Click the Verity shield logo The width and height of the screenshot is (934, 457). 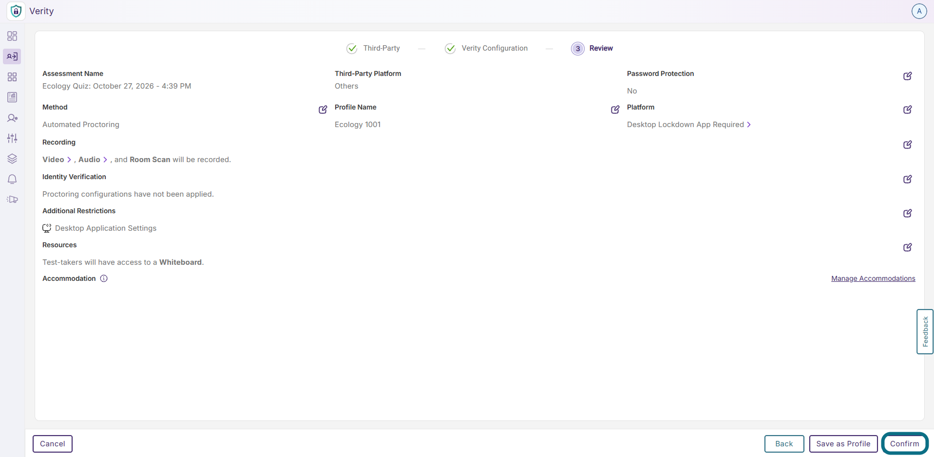tap(16, 11)
